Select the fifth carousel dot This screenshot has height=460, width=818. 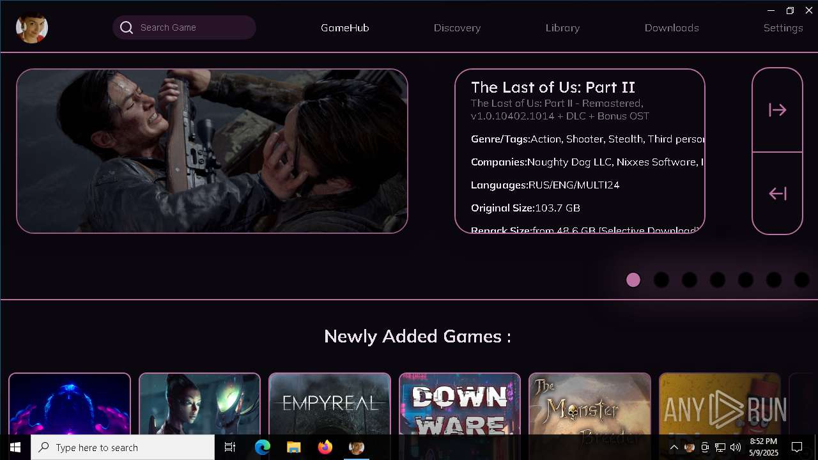click(746, 280)
